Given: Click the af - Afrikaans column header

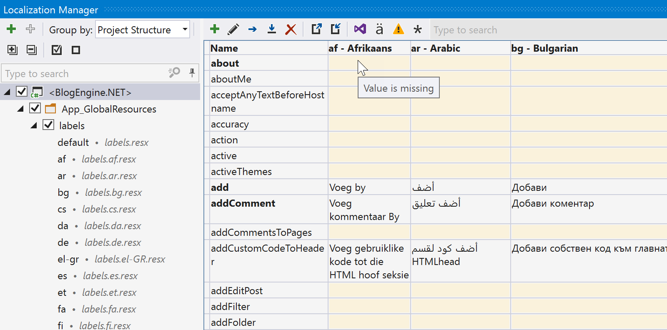Looking at the screenshot, I should [369, 48].
